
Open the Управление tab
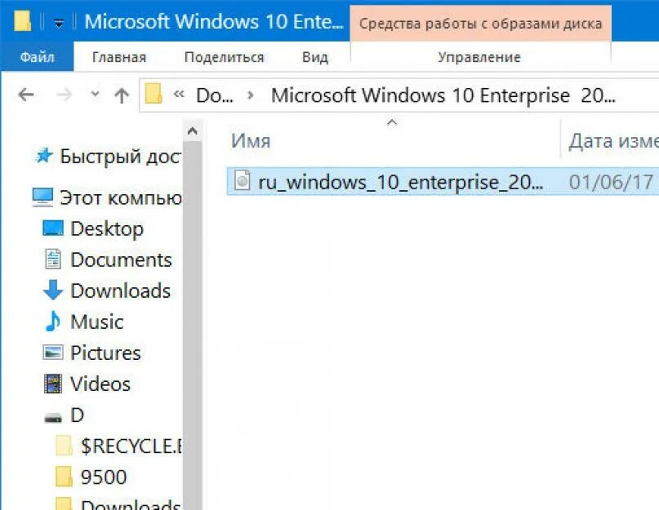click(479, 57)
